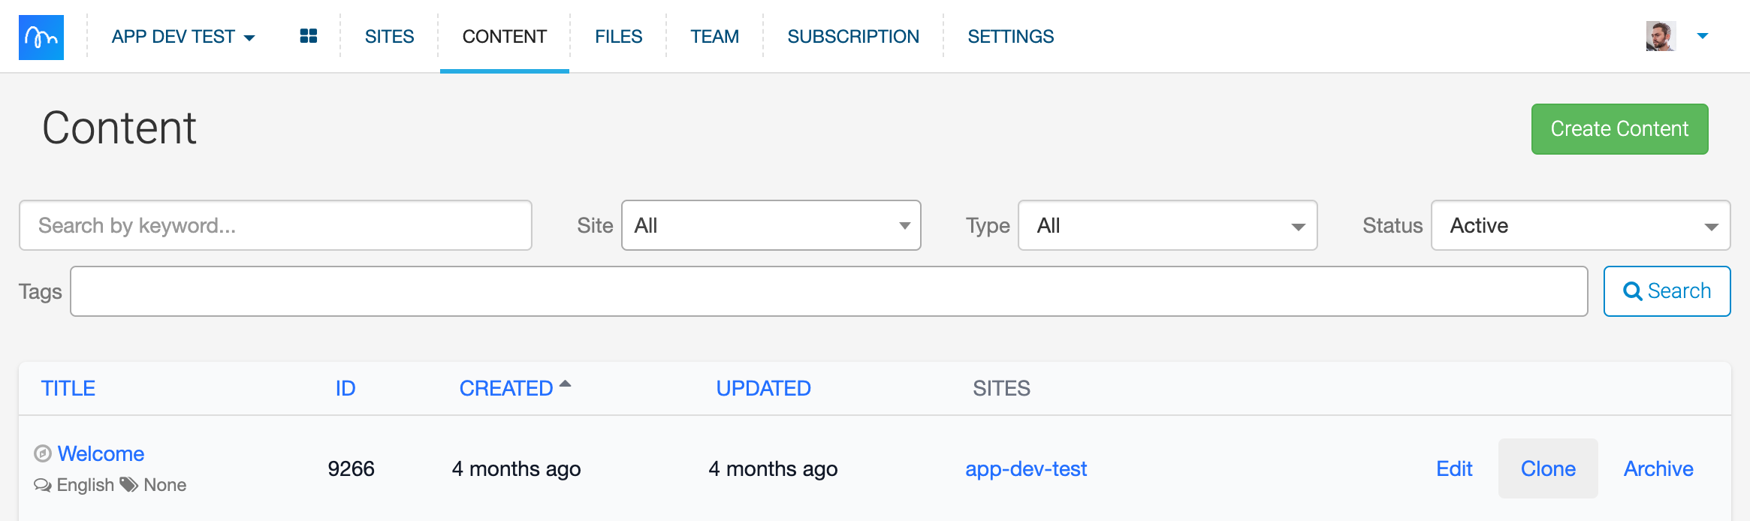Open the Type filter dropdown
1750x521 pixels.
pos(1167,225)
